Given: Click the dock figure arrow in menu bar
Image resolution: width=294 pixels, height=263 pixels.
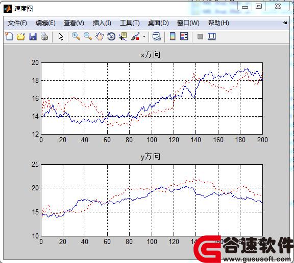Looking at the screenshot, I should coord(285,23).
